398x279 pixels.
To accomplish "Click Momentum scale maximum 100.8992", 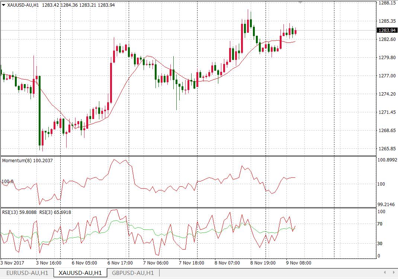I will coord(387,160).
